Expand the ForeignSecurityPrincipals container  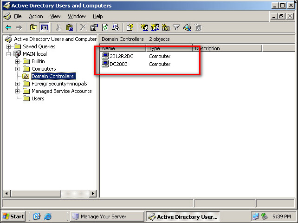17,84
